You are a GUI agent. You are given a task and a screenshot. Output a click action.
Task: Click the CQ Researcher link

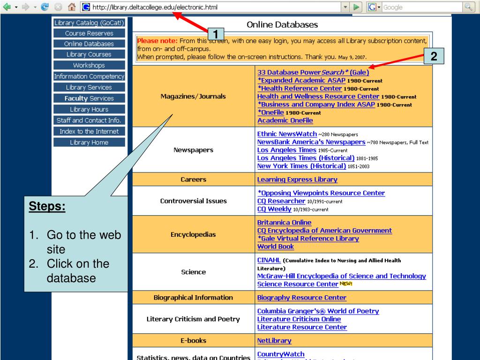281,201
